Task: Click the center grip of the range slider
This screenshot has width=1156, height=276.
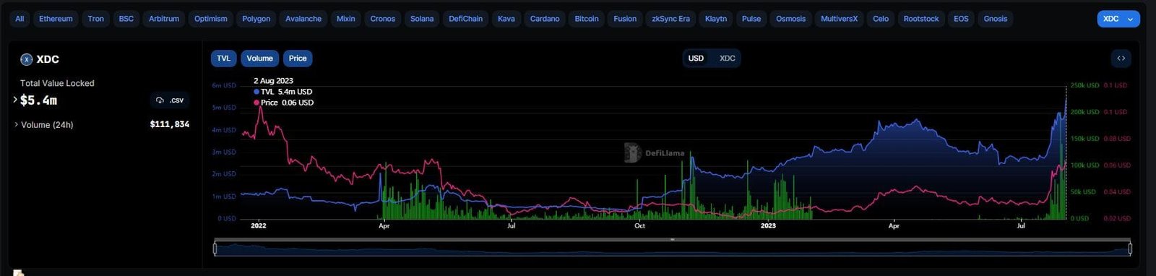Action: point(673,240)
